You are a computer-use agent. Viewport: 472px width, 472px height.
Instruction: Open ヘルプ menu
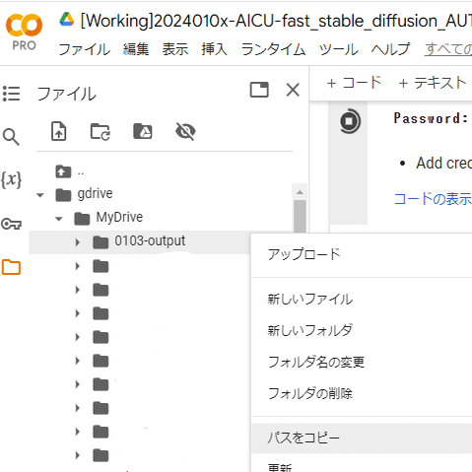pos(391,49)
